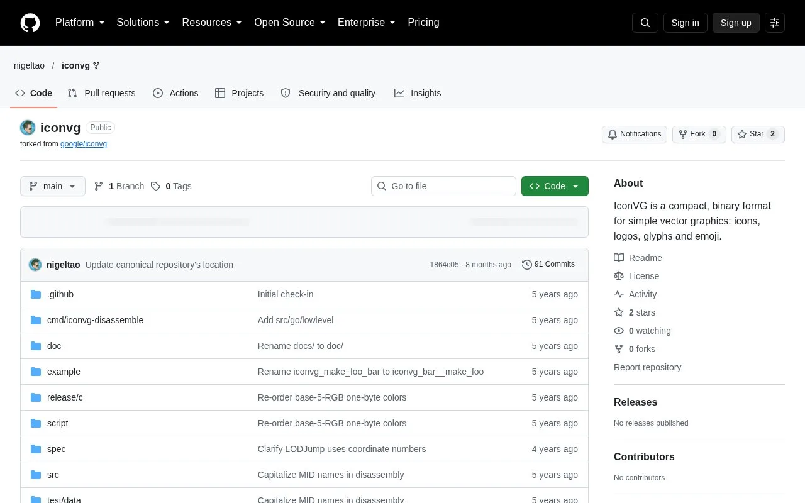Fork the iconvg repository
Image resolution: width=805 pixels, height=503 pixels.
click(699, 134)
